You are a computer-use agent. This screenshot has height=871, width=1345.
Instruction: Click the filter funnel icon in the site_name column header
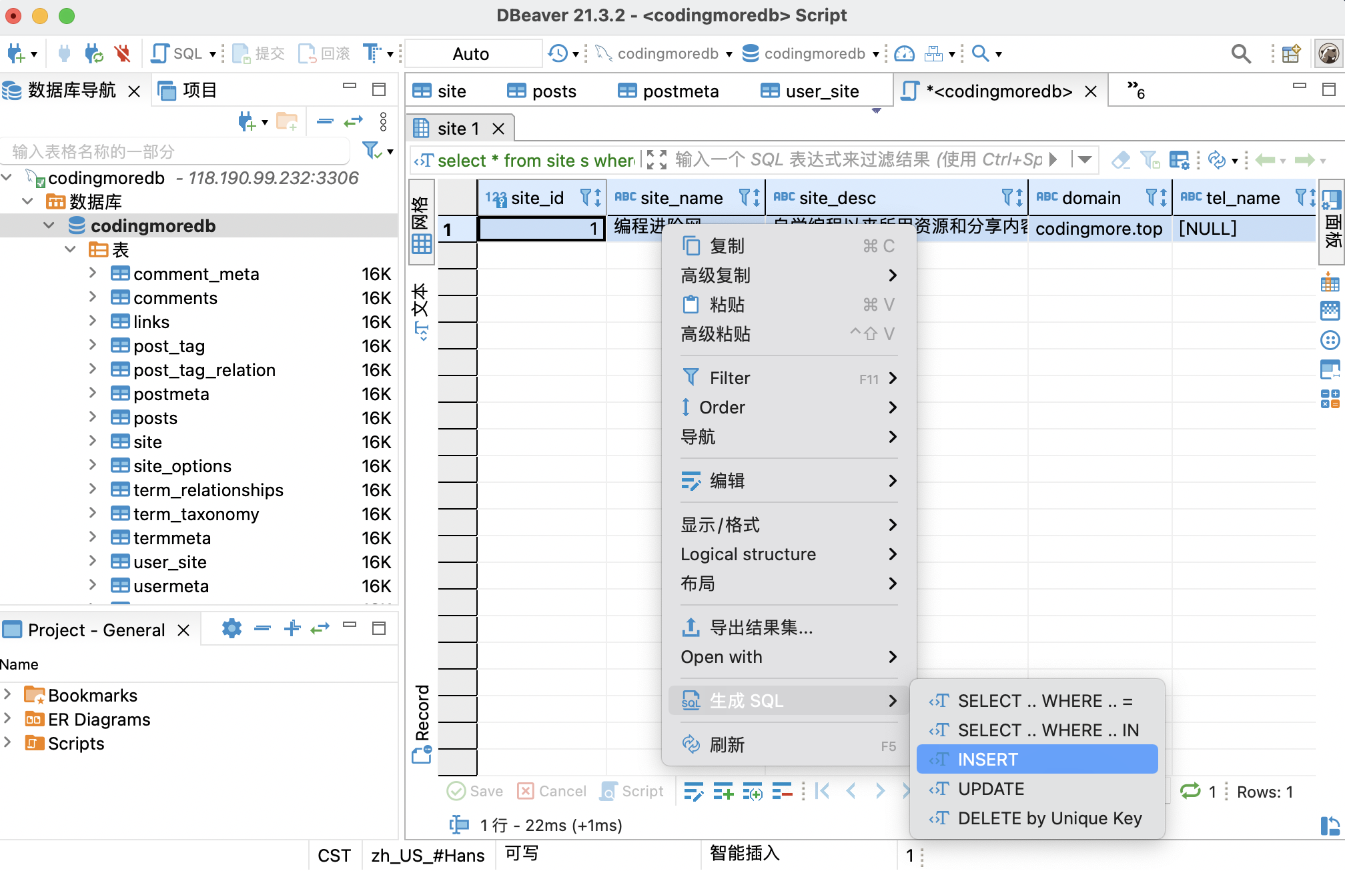pos(745,197)
